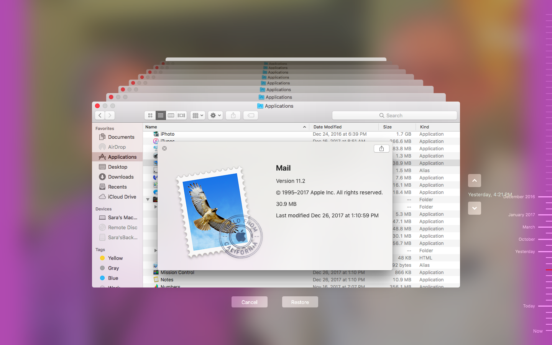
Task: Switch the Finder window to list view
Action: point(161,115)
